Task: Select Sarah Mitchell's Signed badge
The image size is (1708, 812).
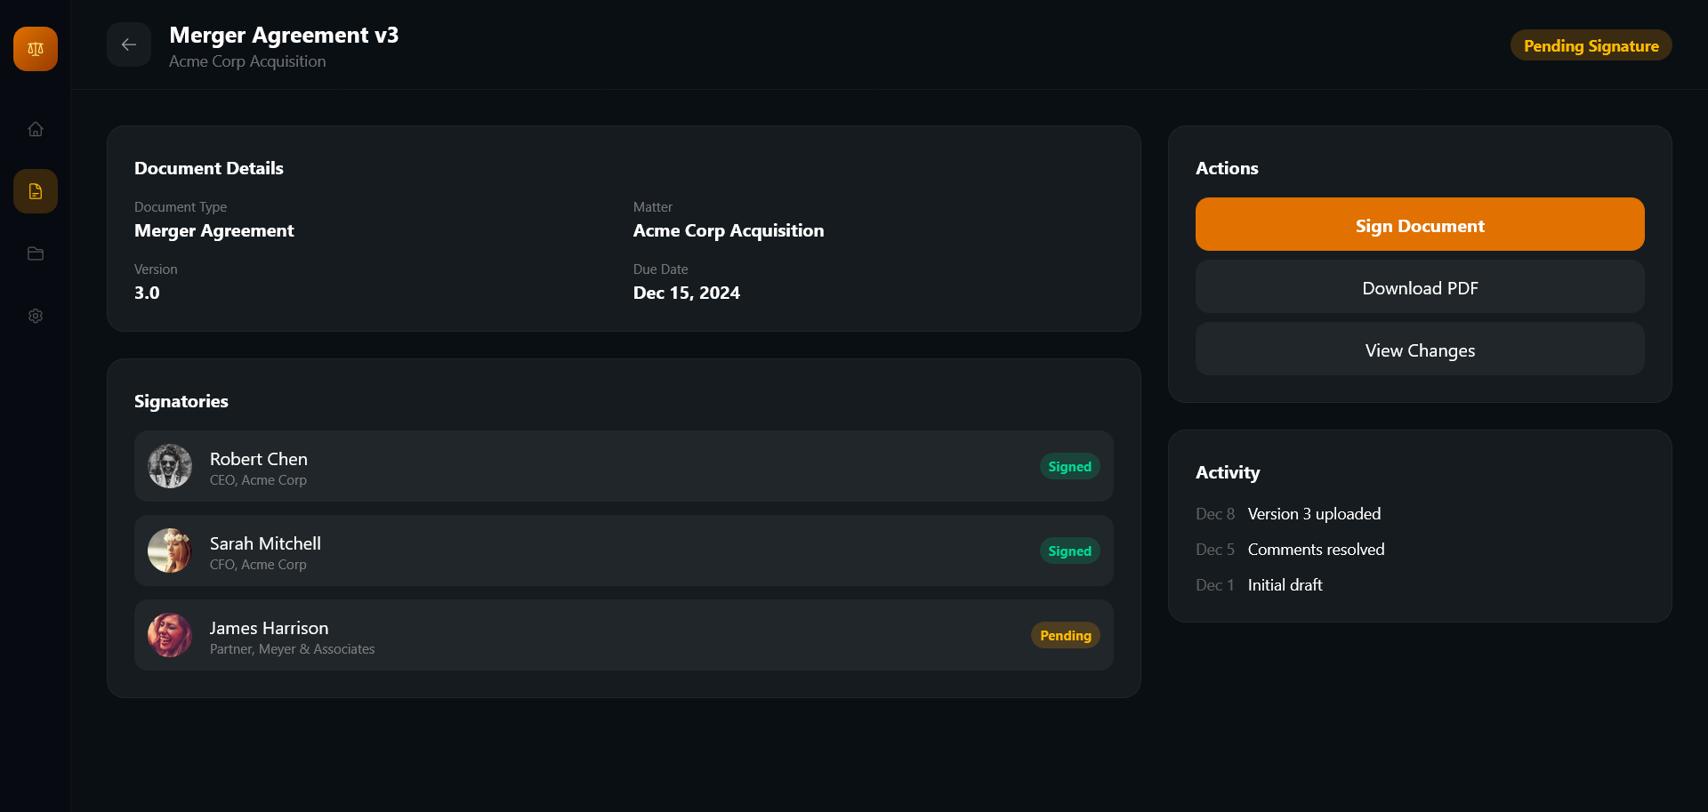Action: [x=1069, y=551]
